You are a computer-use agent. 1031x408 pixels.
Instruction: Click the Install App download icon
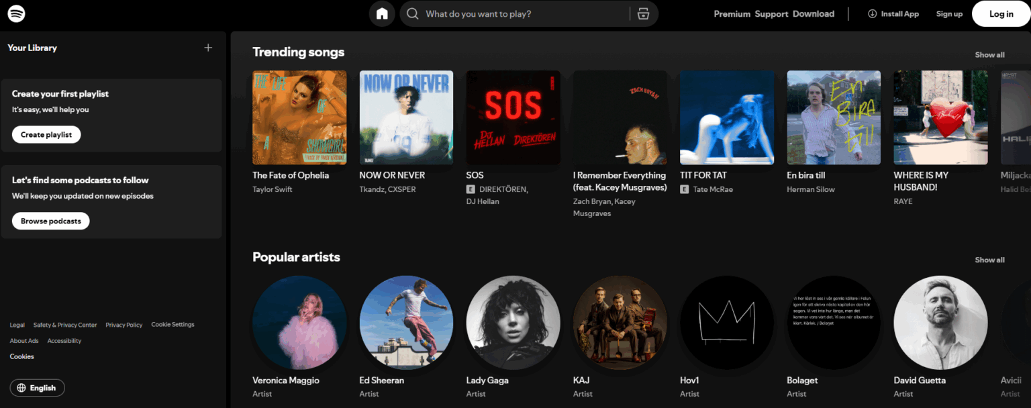(871, 13)
